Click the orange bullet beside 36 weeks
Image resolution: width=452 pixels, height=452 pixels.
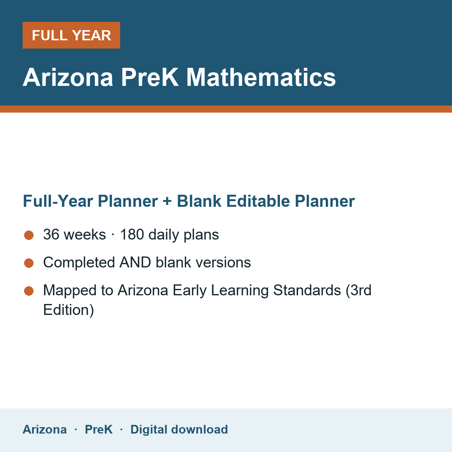[29, 235]
